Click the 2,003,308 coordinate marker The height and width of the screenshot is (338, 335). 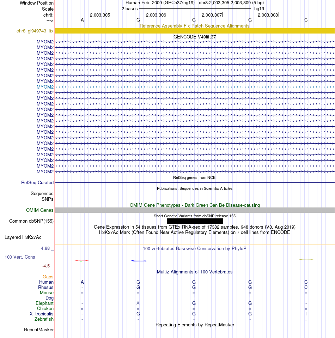(x=268, y=15)
